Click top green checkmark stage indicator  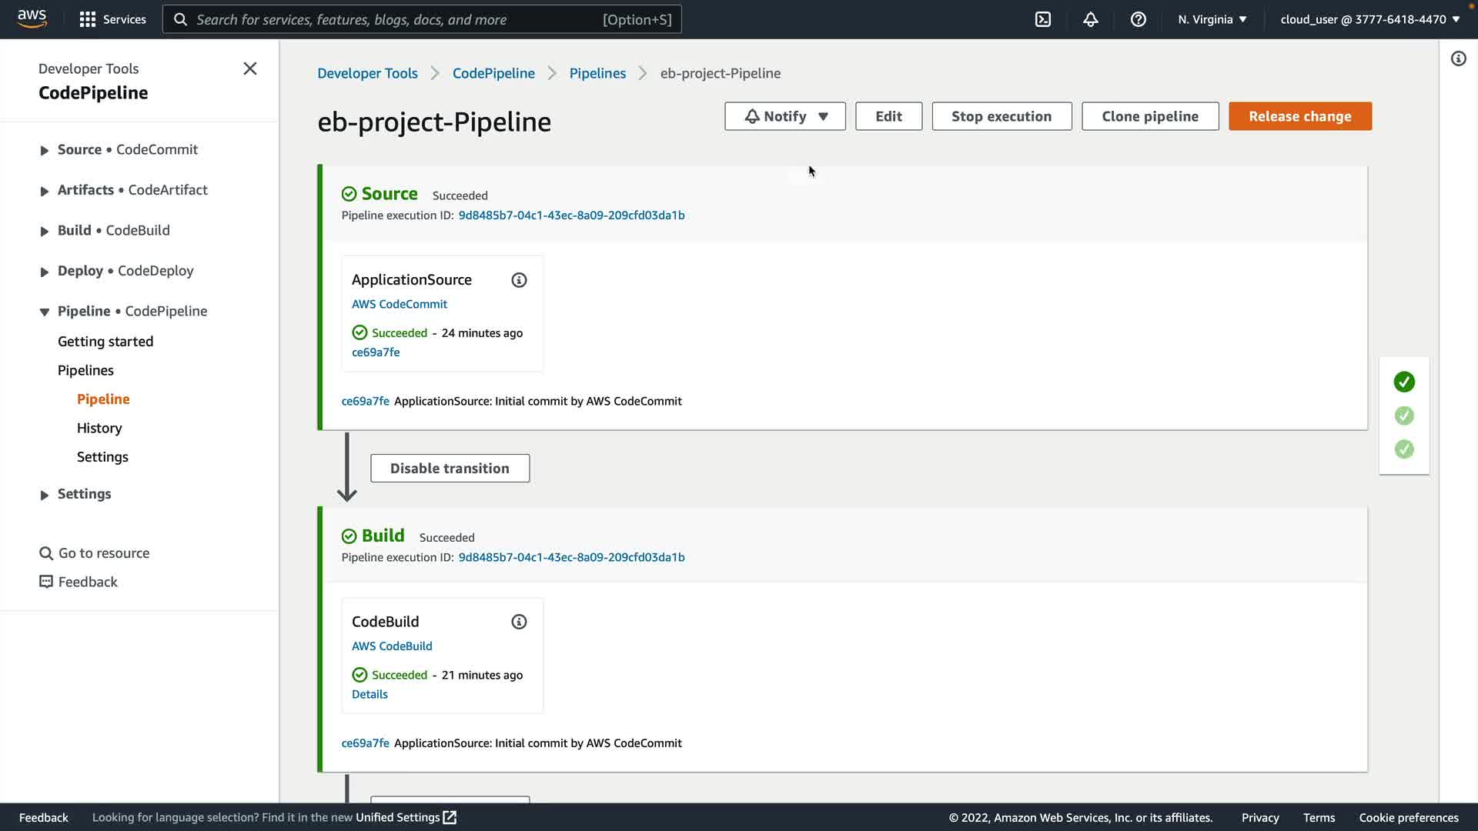tap(1404, 382)
